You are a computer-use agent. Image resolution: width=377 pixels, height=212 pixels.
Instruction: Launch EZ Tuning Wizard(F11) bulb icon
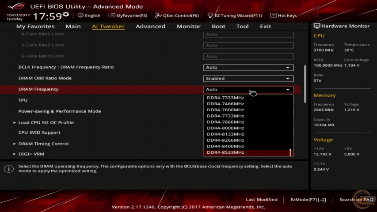[210, 15]
